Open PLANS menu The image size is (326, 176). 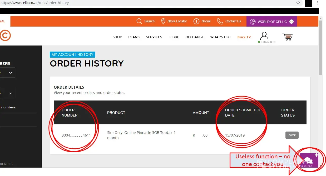[x=134, y=37]
